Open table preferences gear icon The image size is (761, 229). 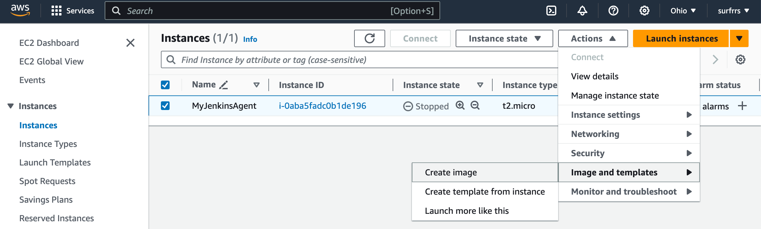[740, 59]
